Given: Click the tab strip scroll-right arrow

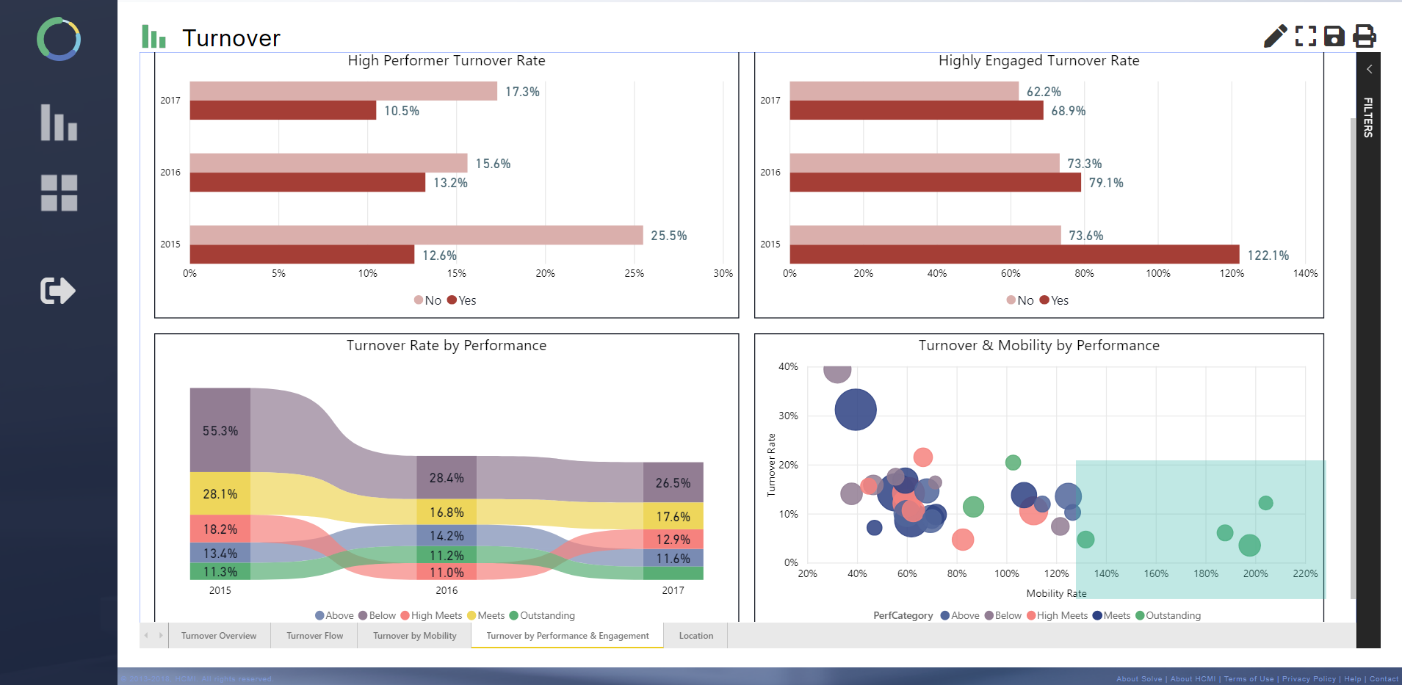Looking at the screenshot, I should click(161, 636).
